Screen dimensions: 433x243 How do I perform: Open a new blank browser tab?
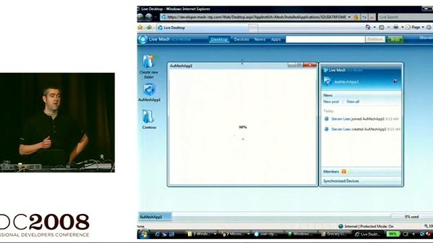253,28
